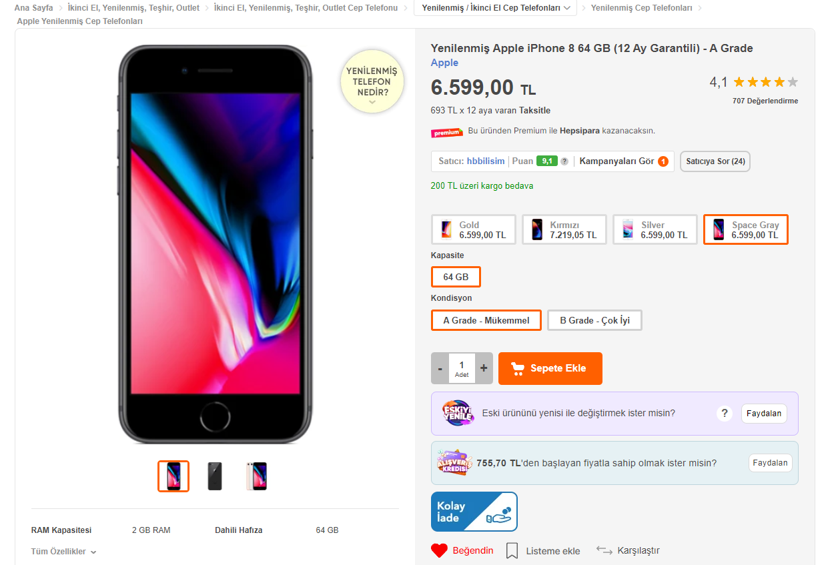Screen dimensions: 832x565
Task: Select A Grade - Mükemmel condition
Action: (486, 320)
